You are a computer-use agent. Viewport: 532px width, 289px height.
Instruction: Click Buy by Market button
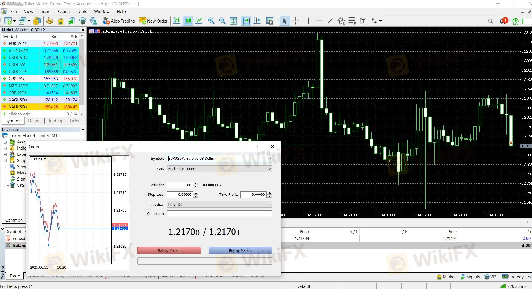pyautogui.click(x=240, y=250)
